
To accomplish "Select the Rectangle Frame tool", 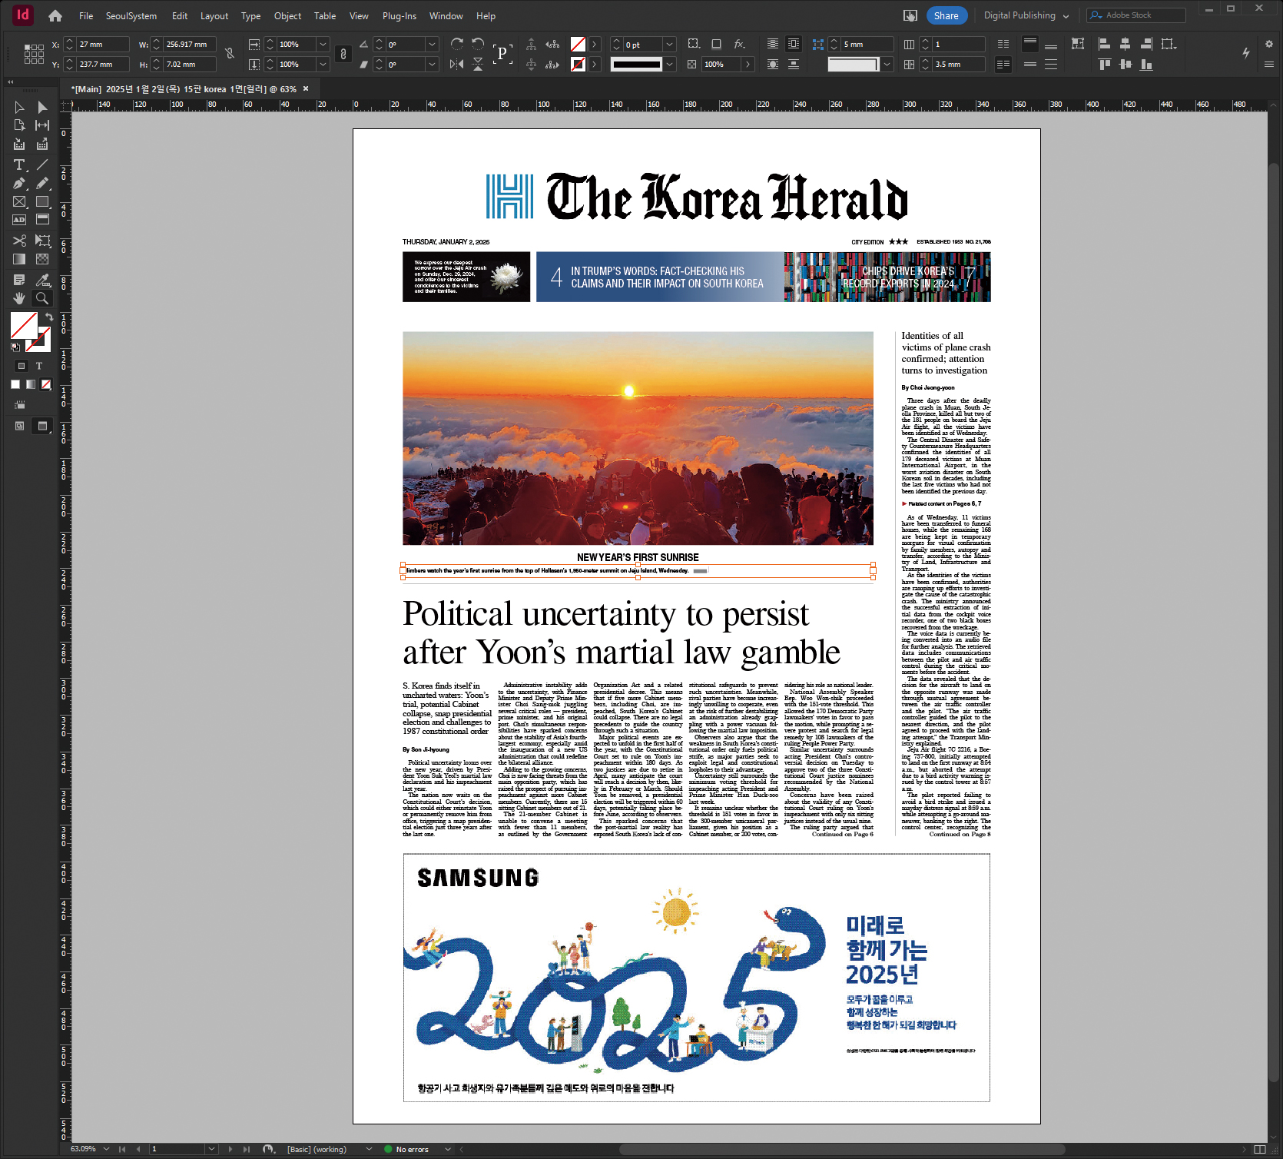I will tap(19, 201).
